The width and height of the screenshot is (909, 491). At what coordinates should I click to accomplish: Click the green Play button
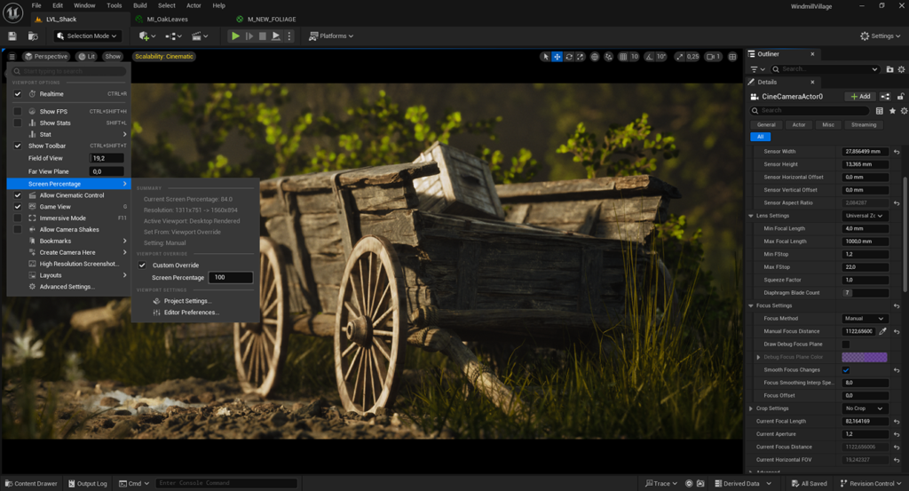coord(235,36)
